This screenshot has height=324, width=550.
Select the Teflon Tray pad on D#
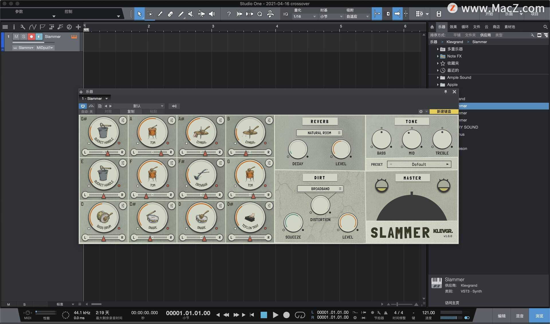250,217
